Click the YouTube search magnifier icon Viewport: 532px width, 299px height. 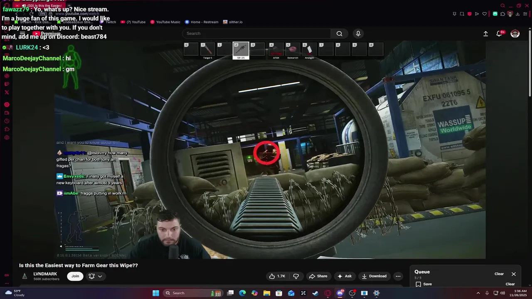click(x=340, y=34)
